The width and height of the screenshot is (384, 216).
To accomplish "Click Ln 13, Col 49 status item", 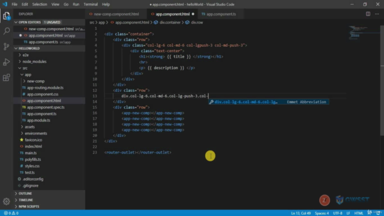I will pyautogui.click(x=301, y=213).
